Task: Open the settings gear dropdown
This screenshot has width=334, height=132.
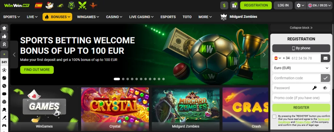Action: pos(300,6)
